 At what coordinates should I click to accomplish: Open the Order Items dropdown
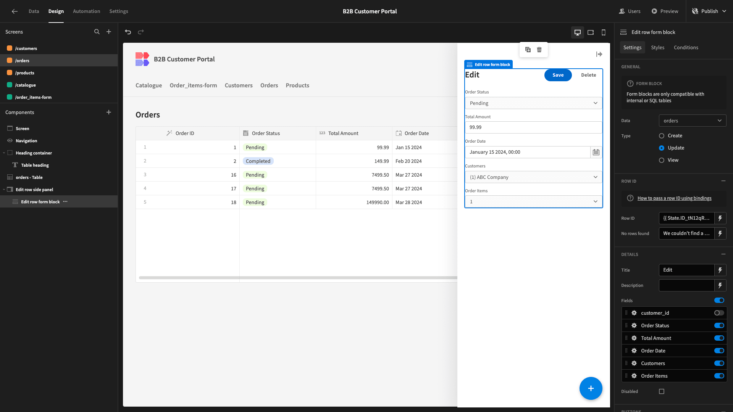[x=533, y=202]
